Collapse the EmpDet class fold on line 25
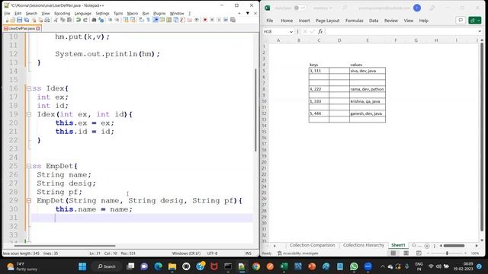Screen dimensions: 488x274 [29, 166]
